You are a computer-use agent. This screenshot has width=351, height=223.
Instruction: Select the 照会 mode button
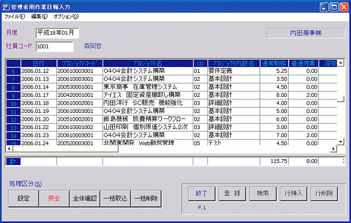[x=54, y=198]
